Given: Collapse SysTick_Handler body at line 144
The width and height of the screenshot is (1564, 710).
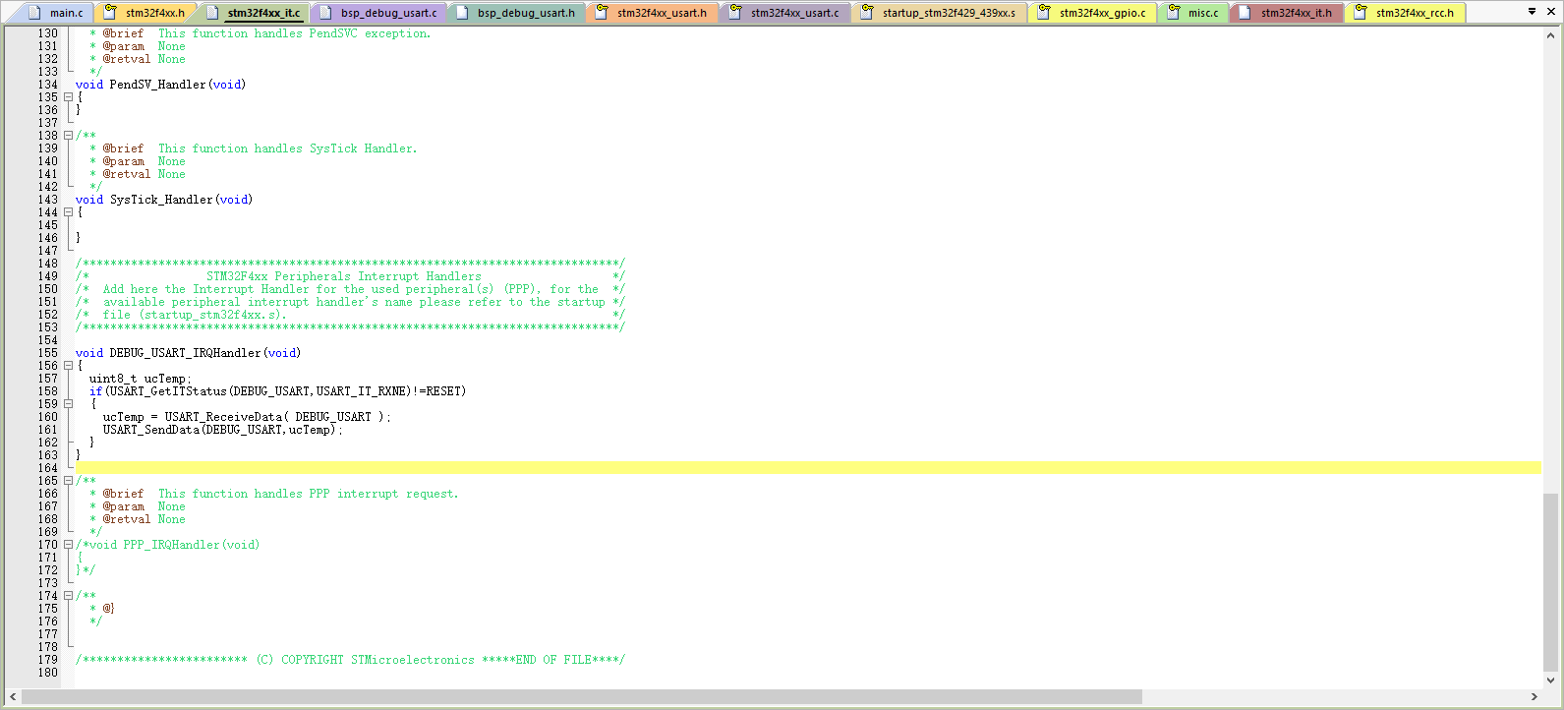Looking at the screenshot, I should point(68,212).
